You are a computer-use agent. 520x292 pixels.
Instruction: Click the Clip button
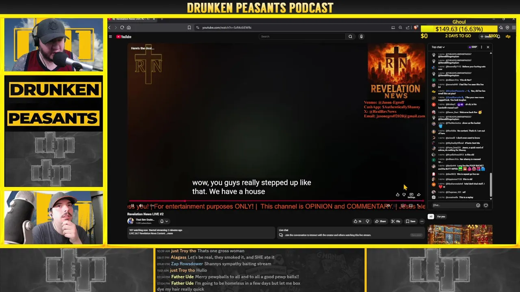coord(396,221)
